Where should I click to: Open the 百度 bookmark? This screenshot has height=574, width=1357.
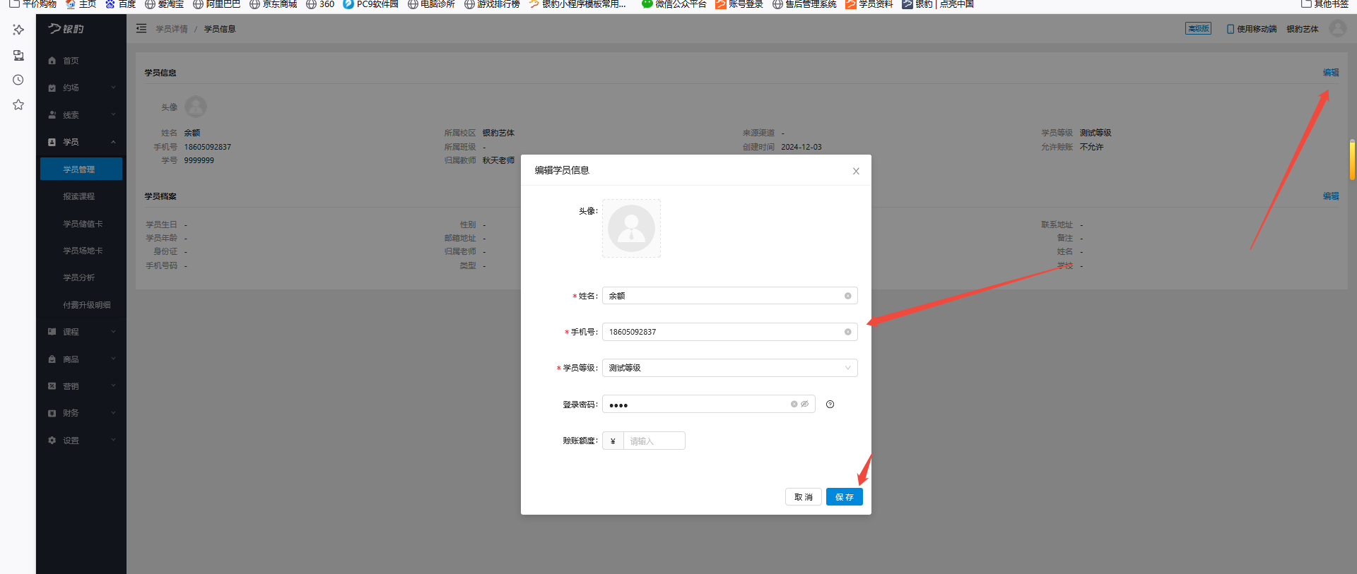(x=120, y=4)
